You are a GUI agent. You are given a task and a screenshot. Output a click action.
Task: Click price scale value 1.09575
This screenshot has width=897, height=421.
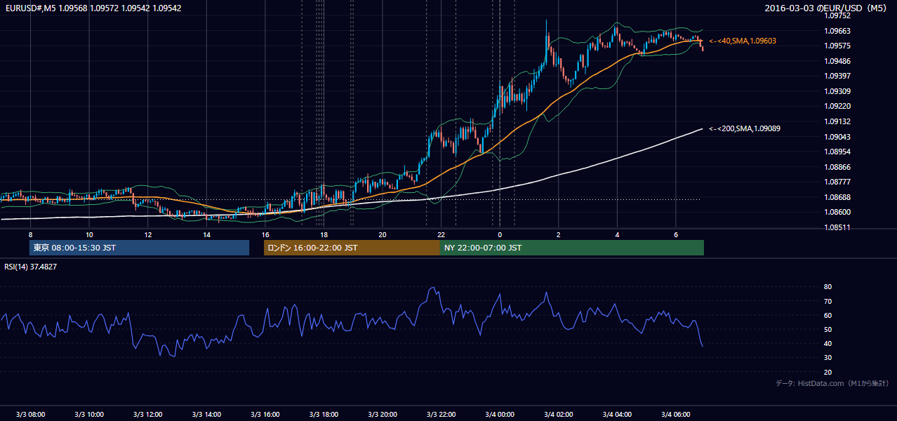click(837, 46)
